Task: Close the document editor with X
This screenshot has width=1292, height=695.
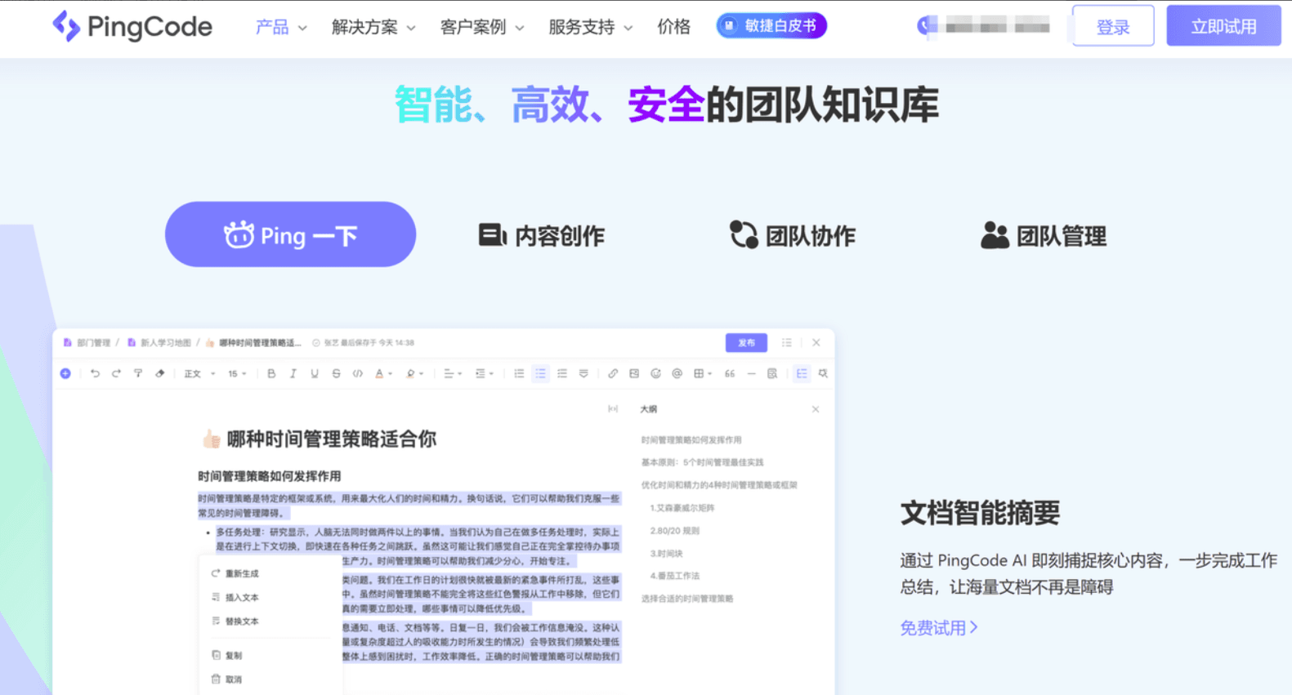Action: 816,343
